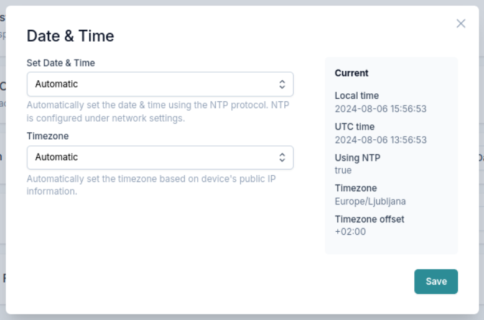Image resolution: width=484 pixels, height=320 pixels.
Task: Close the Date & Time dialog
Action: click(461, 24)
